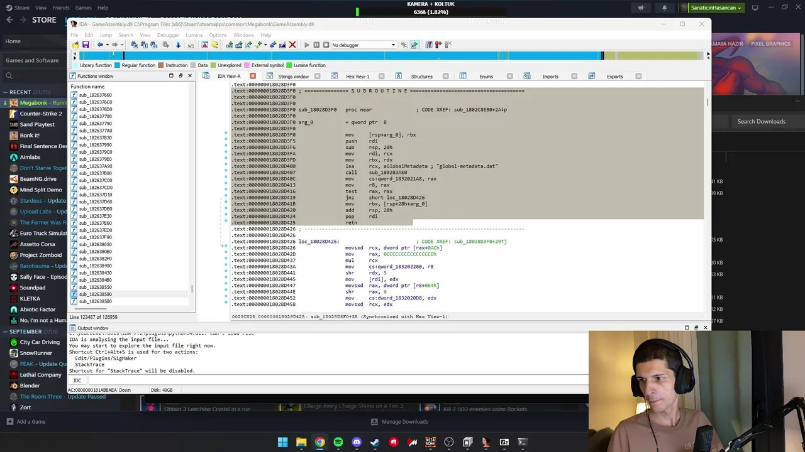Pause the debugger process
Image resolution: width=805 pixels, height=452 pixels.
click(316, 45)
